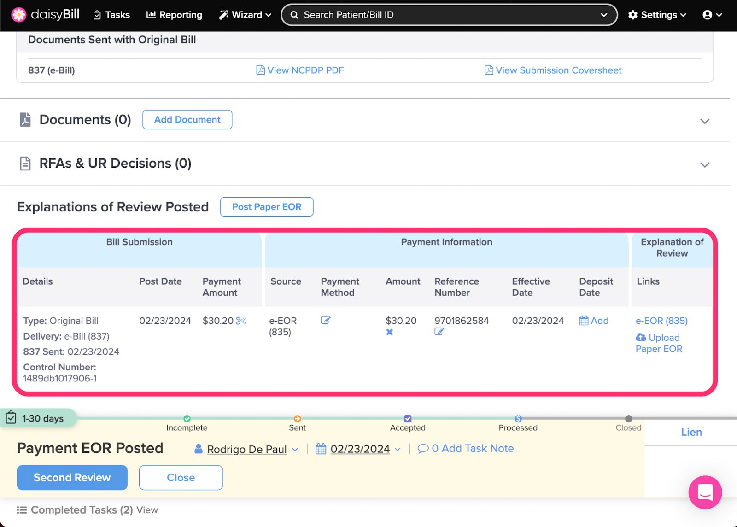This screenshot has height=527, width=737.
Task: Click the cloud upload icon
Action: (x=641, y=337)
